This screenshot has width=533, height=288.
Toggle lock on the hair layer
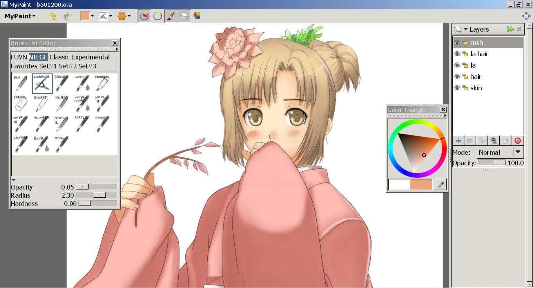click(x=465, y=77)
